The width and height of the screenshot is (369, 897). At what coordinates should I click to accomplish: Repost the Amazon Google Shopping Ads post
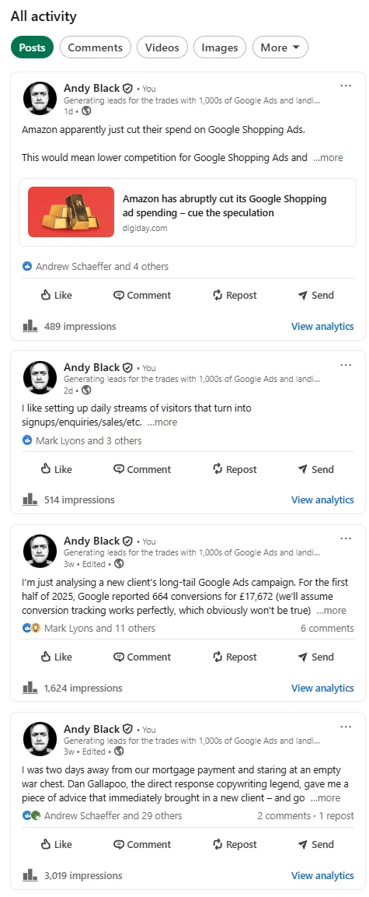234,295
